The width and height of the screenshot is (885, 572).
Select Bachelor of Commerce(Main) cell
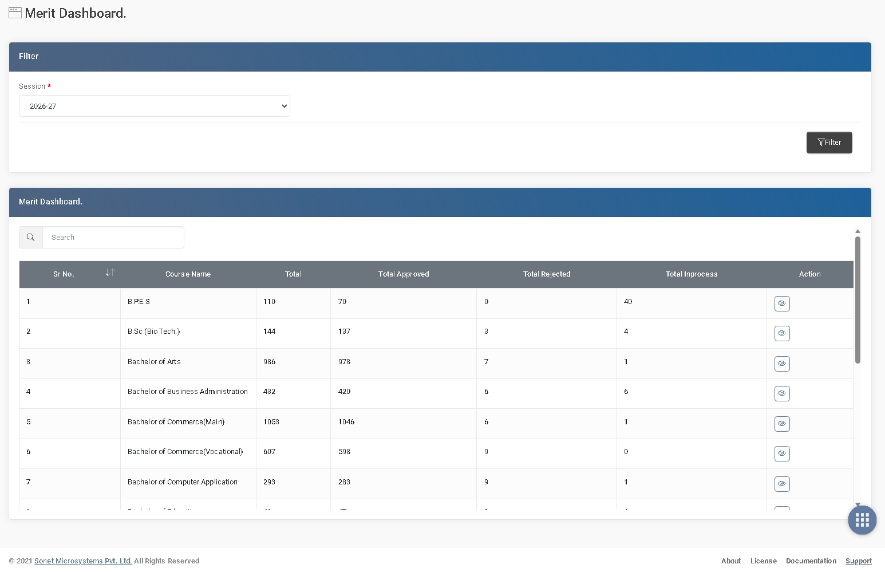188,424
